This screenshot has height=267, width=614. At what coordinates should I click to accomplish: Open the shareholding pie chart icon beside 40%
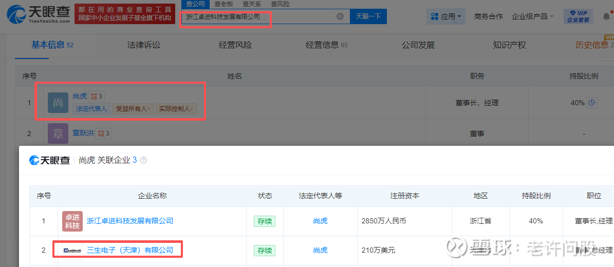tap(592, 103)
